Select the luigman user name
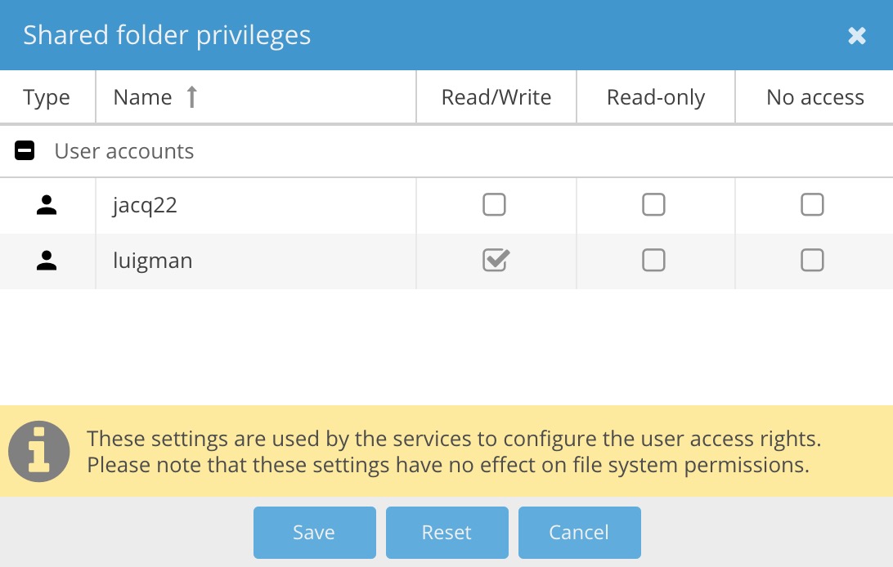893x567 pixels. click(152, 261)
